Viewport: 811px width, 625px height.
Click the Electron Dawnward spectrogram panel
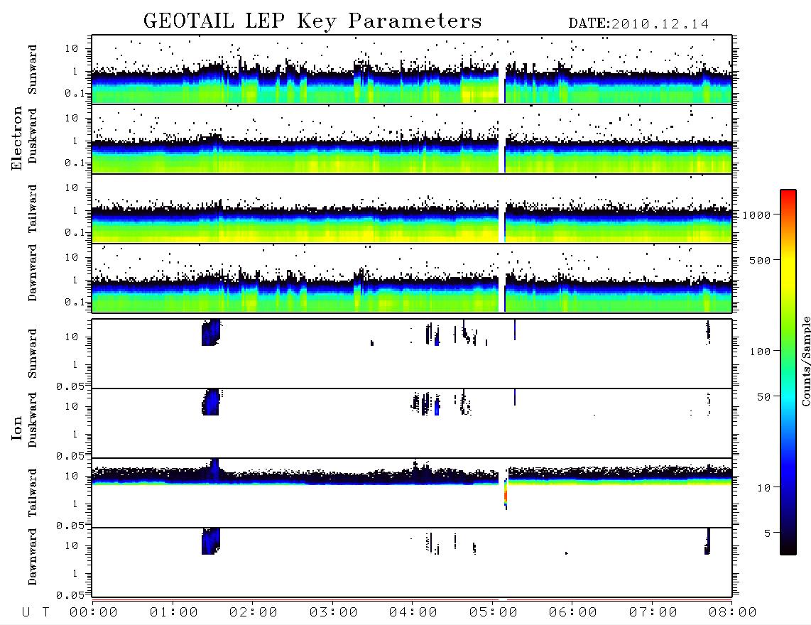(412, 278)
